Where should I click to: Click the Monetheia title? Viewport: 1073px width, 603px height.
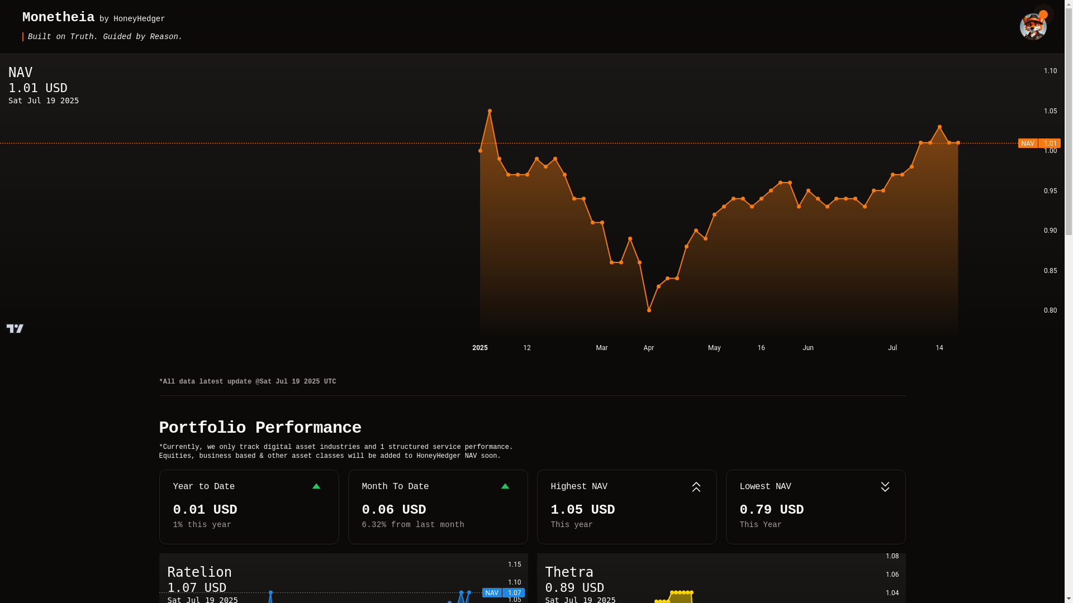[x=58, y=17]
